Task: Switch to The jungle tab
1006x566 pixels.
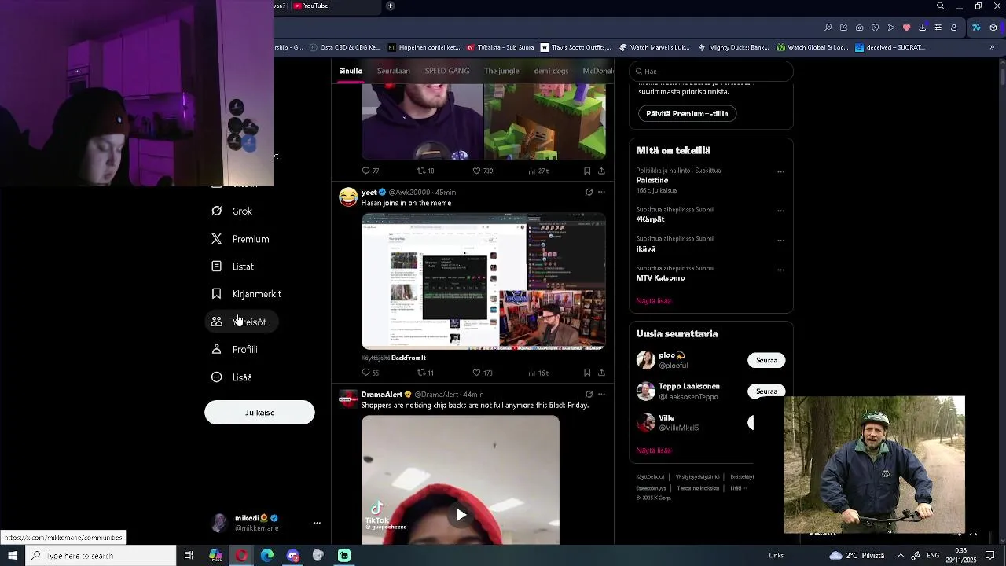Action: point(501,71)
